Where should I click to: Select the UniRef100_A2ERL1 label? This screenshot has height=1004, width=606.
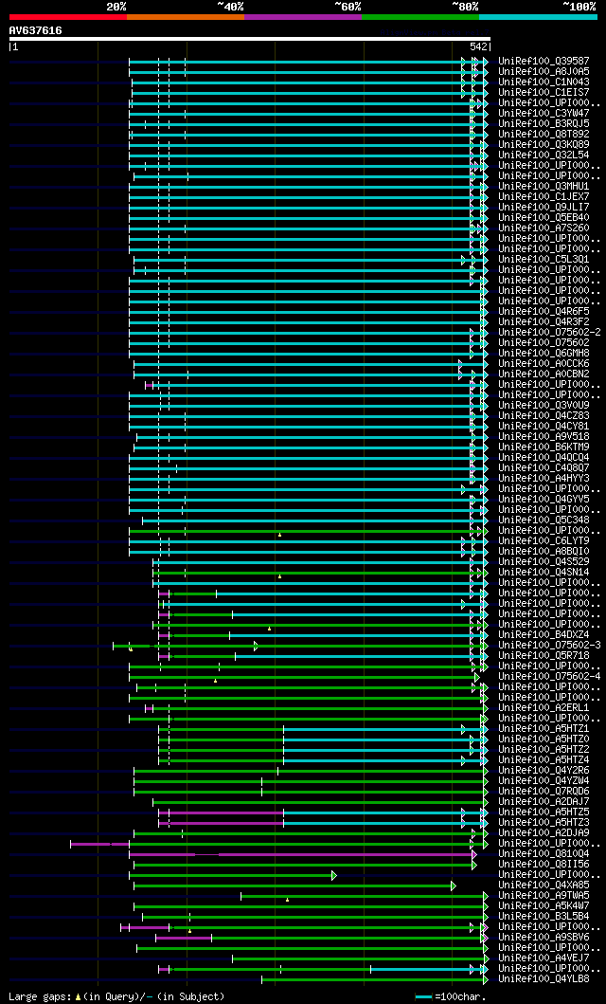pos(544,708)
